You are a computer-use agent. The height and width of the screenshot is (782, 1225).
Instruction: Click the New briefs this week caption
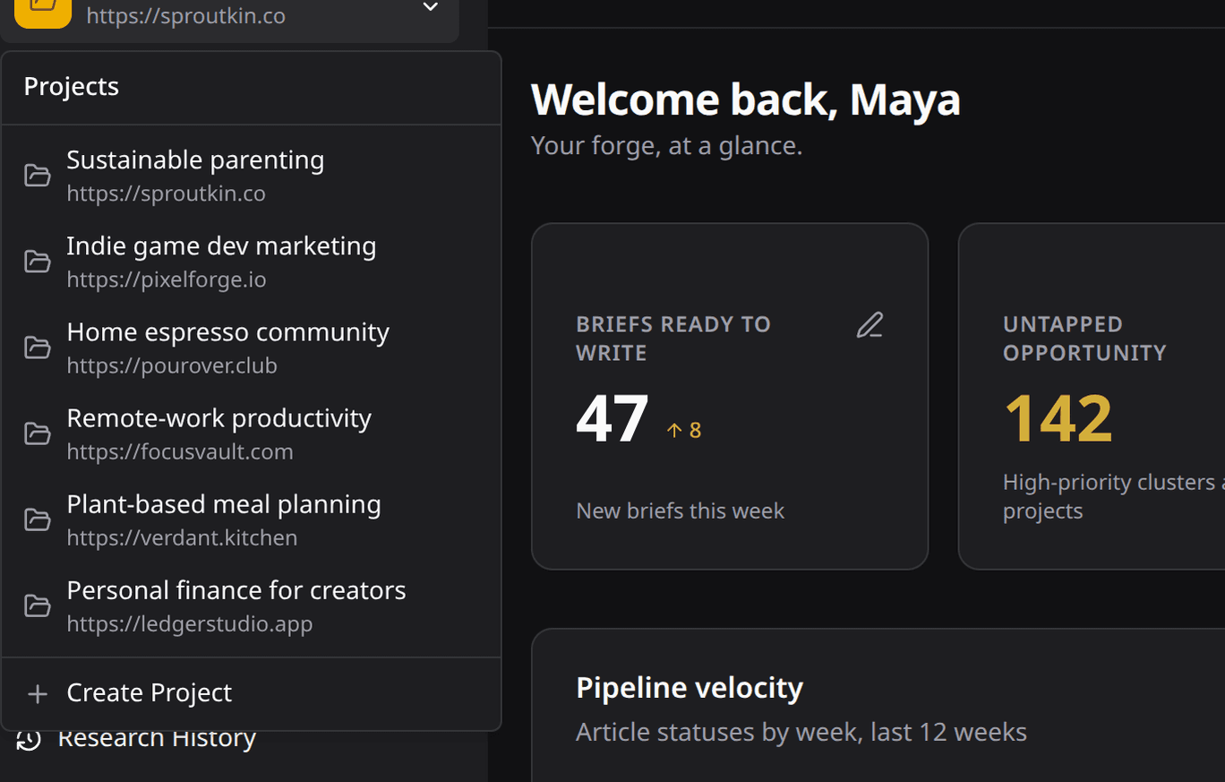point(681,511)
